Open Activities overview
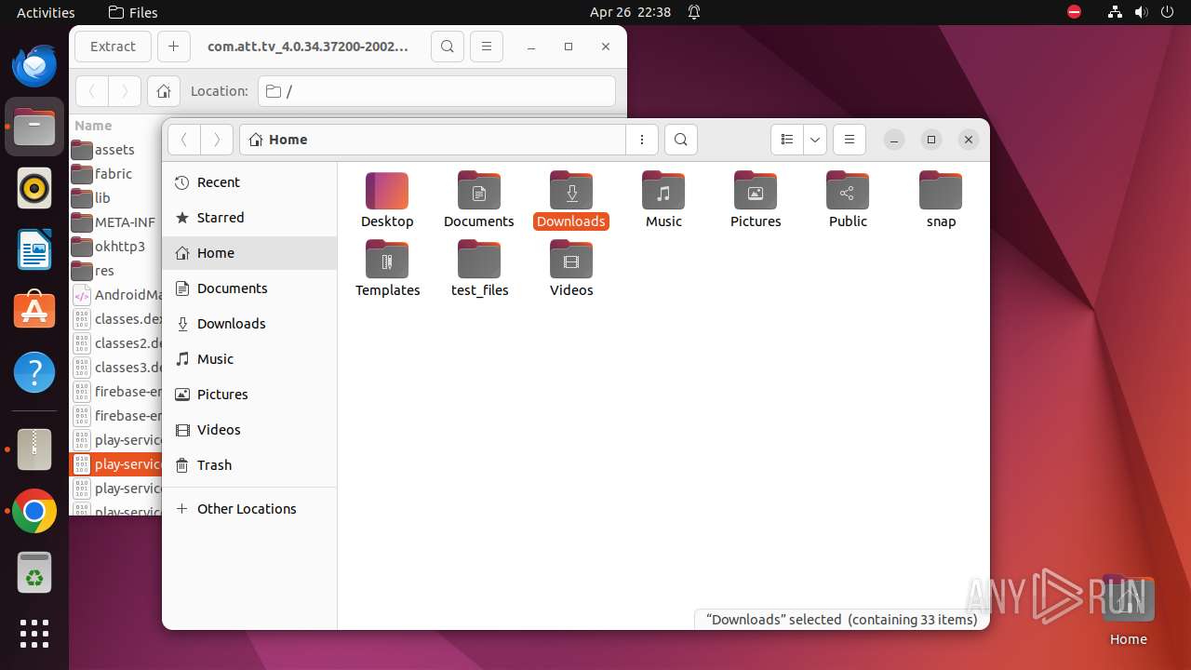1191x670 pixels. pos(46,12)
